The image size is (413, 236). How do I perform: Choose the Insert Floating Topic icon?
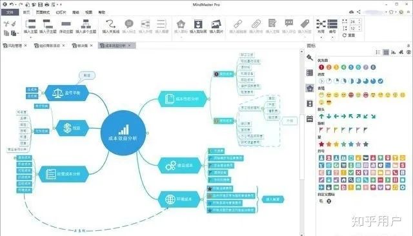66,24
